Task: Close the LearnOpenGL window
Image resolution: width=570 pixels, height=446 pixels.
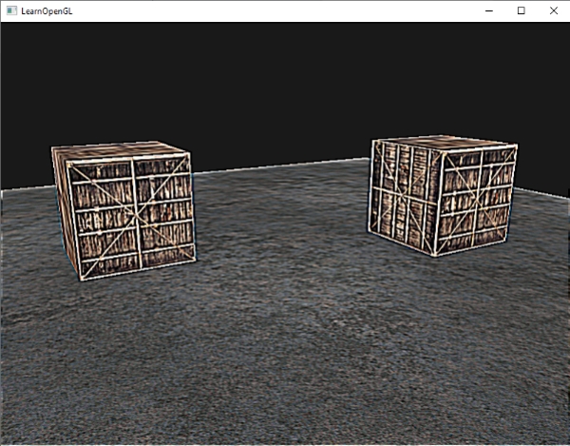Action: click(x=553, y=10)
